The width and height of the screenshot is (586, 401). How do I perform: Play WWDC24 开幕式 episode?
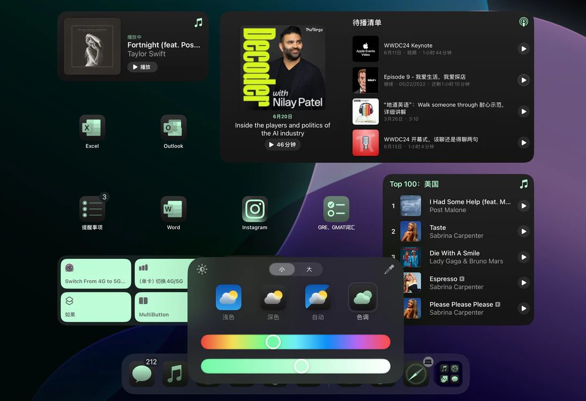pos(524,143)
